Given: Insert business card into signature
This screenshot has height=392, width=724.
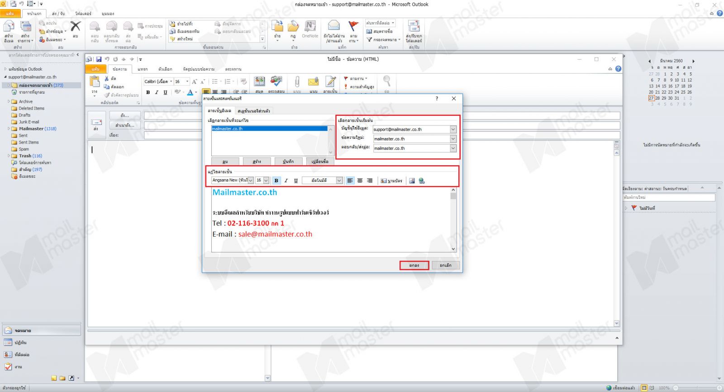Looking at the screenshot, I should [x=391, y=181].
